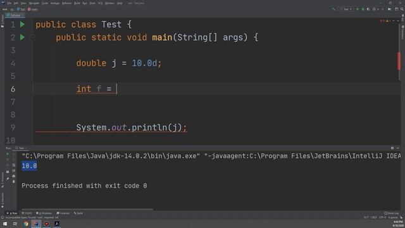Viewport: 405px width, 228px height.
Task: Open the Event Log in status bar
Action: [x=391, y=213]
